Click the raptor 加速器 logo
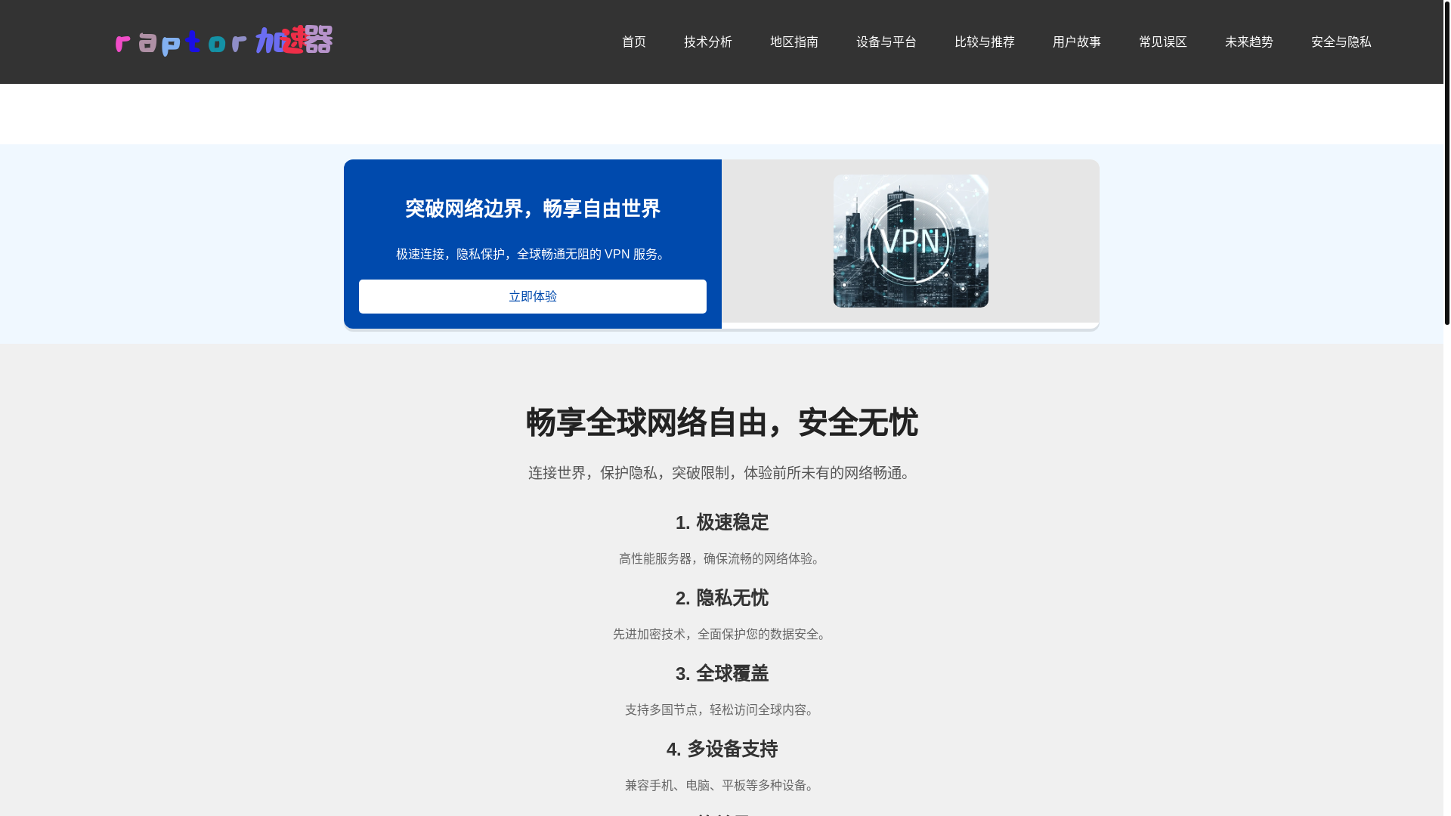 click(x=224, y=41)
